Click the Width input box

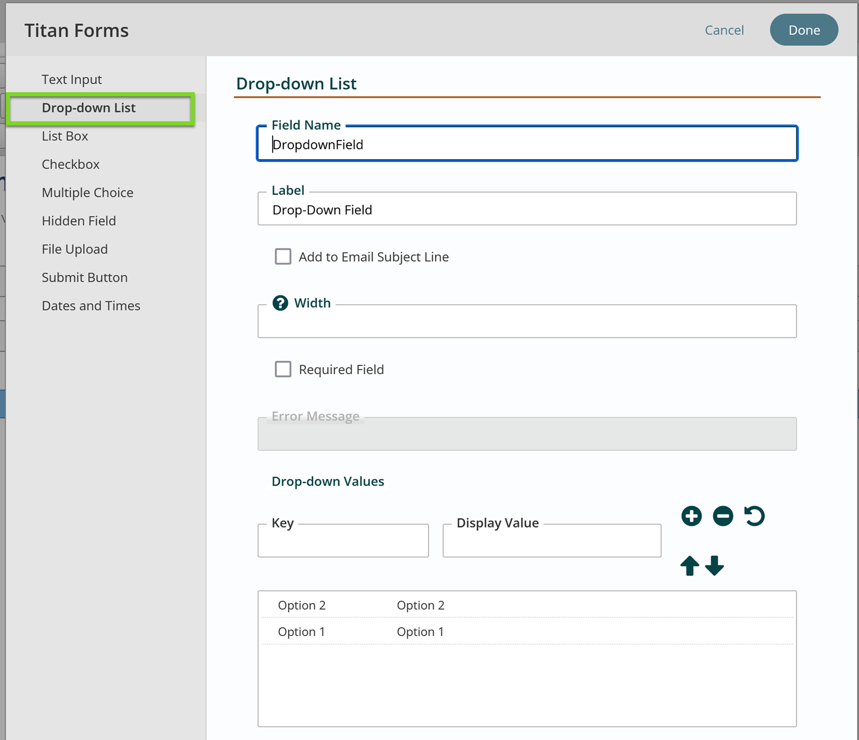coord(527,321)
